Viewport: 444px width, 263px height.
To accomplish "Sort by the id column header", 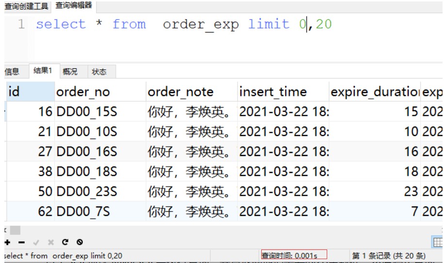I will [x=31, y=92].
